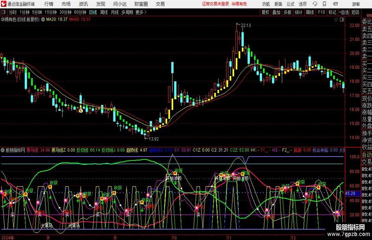
Task: Switch to the 60分钟 period tab
Action: (x=80, y=12)
